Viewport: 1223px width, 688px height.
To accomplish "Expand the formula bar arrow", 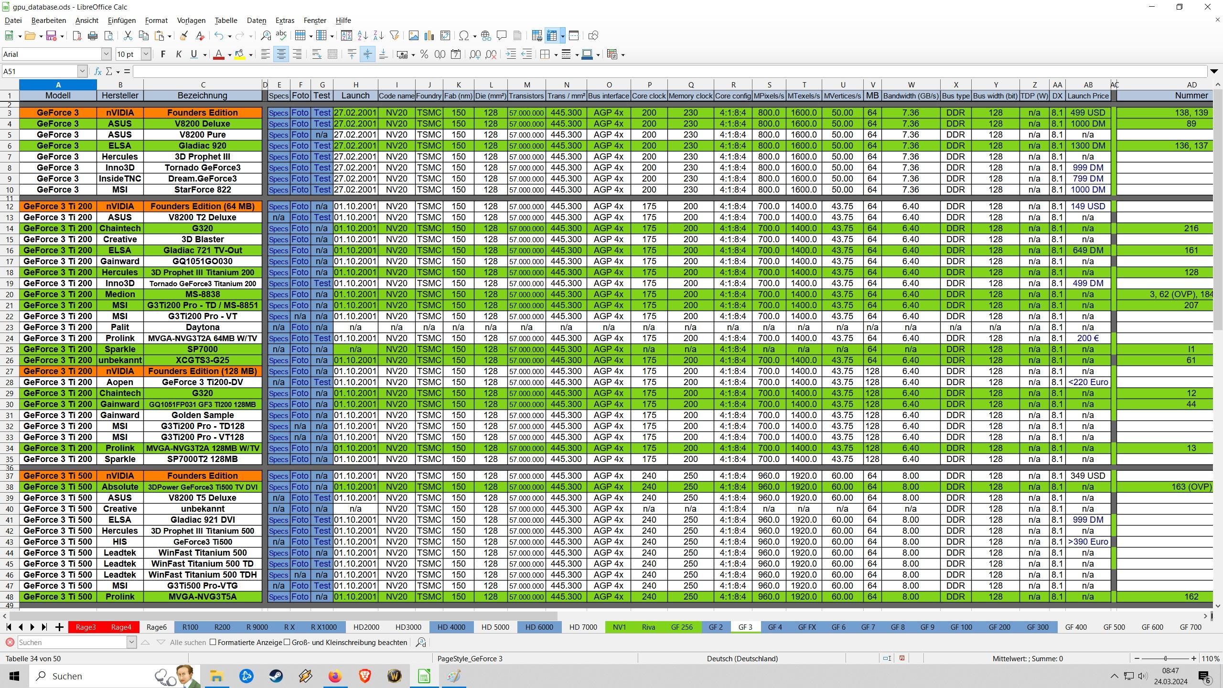I will tap(1214, 72).
